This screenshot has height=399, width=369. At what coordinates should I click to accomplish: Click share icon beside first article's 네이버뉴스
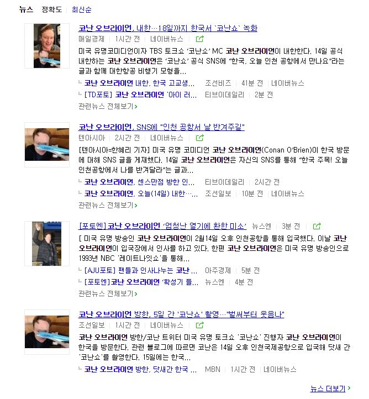(199, 39)
